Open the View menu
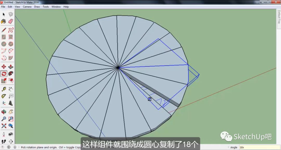This screenshot has height=150, width=281. point(17,6)
